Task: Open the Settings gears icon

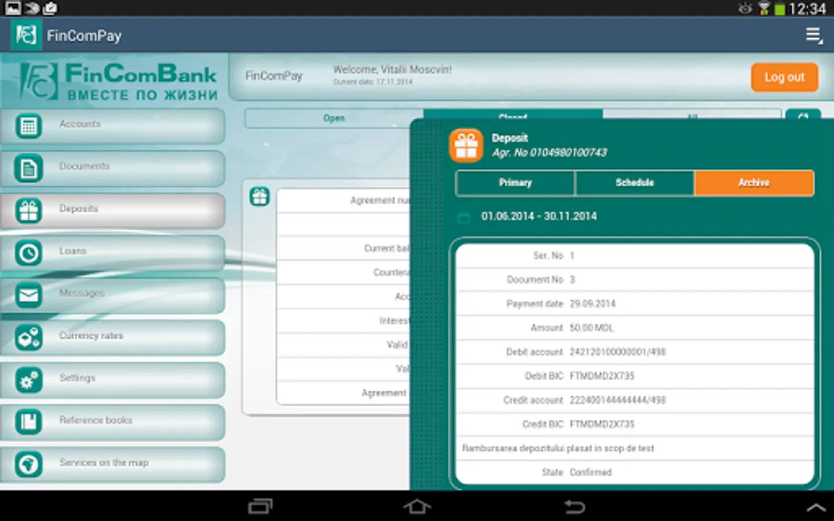Action: pos(28,380)
